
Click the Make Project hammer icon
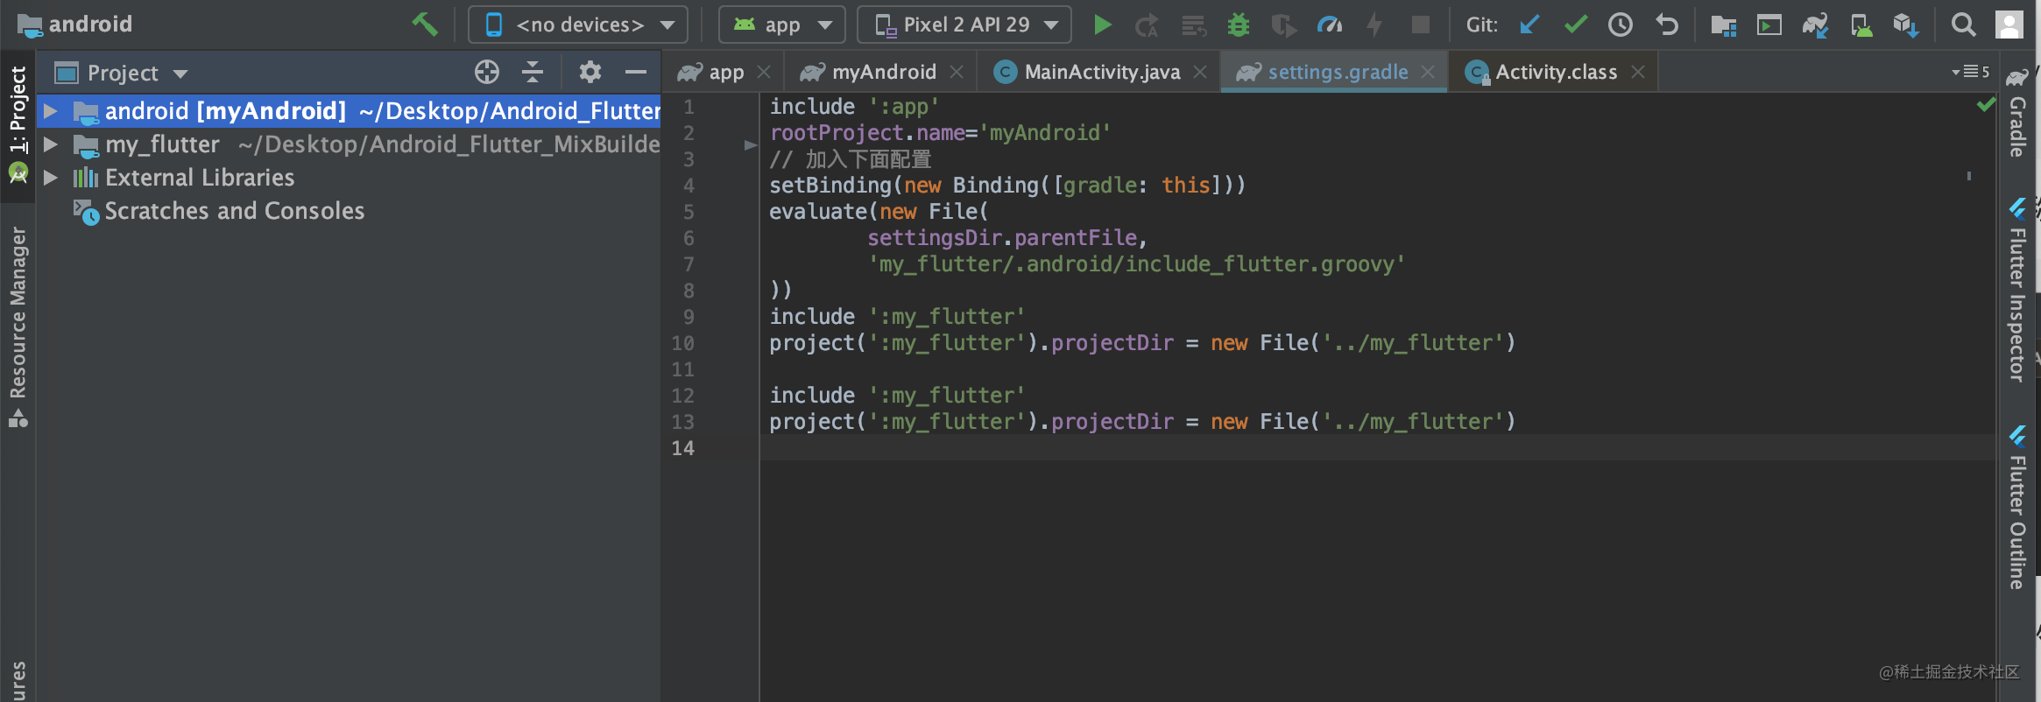pos(425,25)
